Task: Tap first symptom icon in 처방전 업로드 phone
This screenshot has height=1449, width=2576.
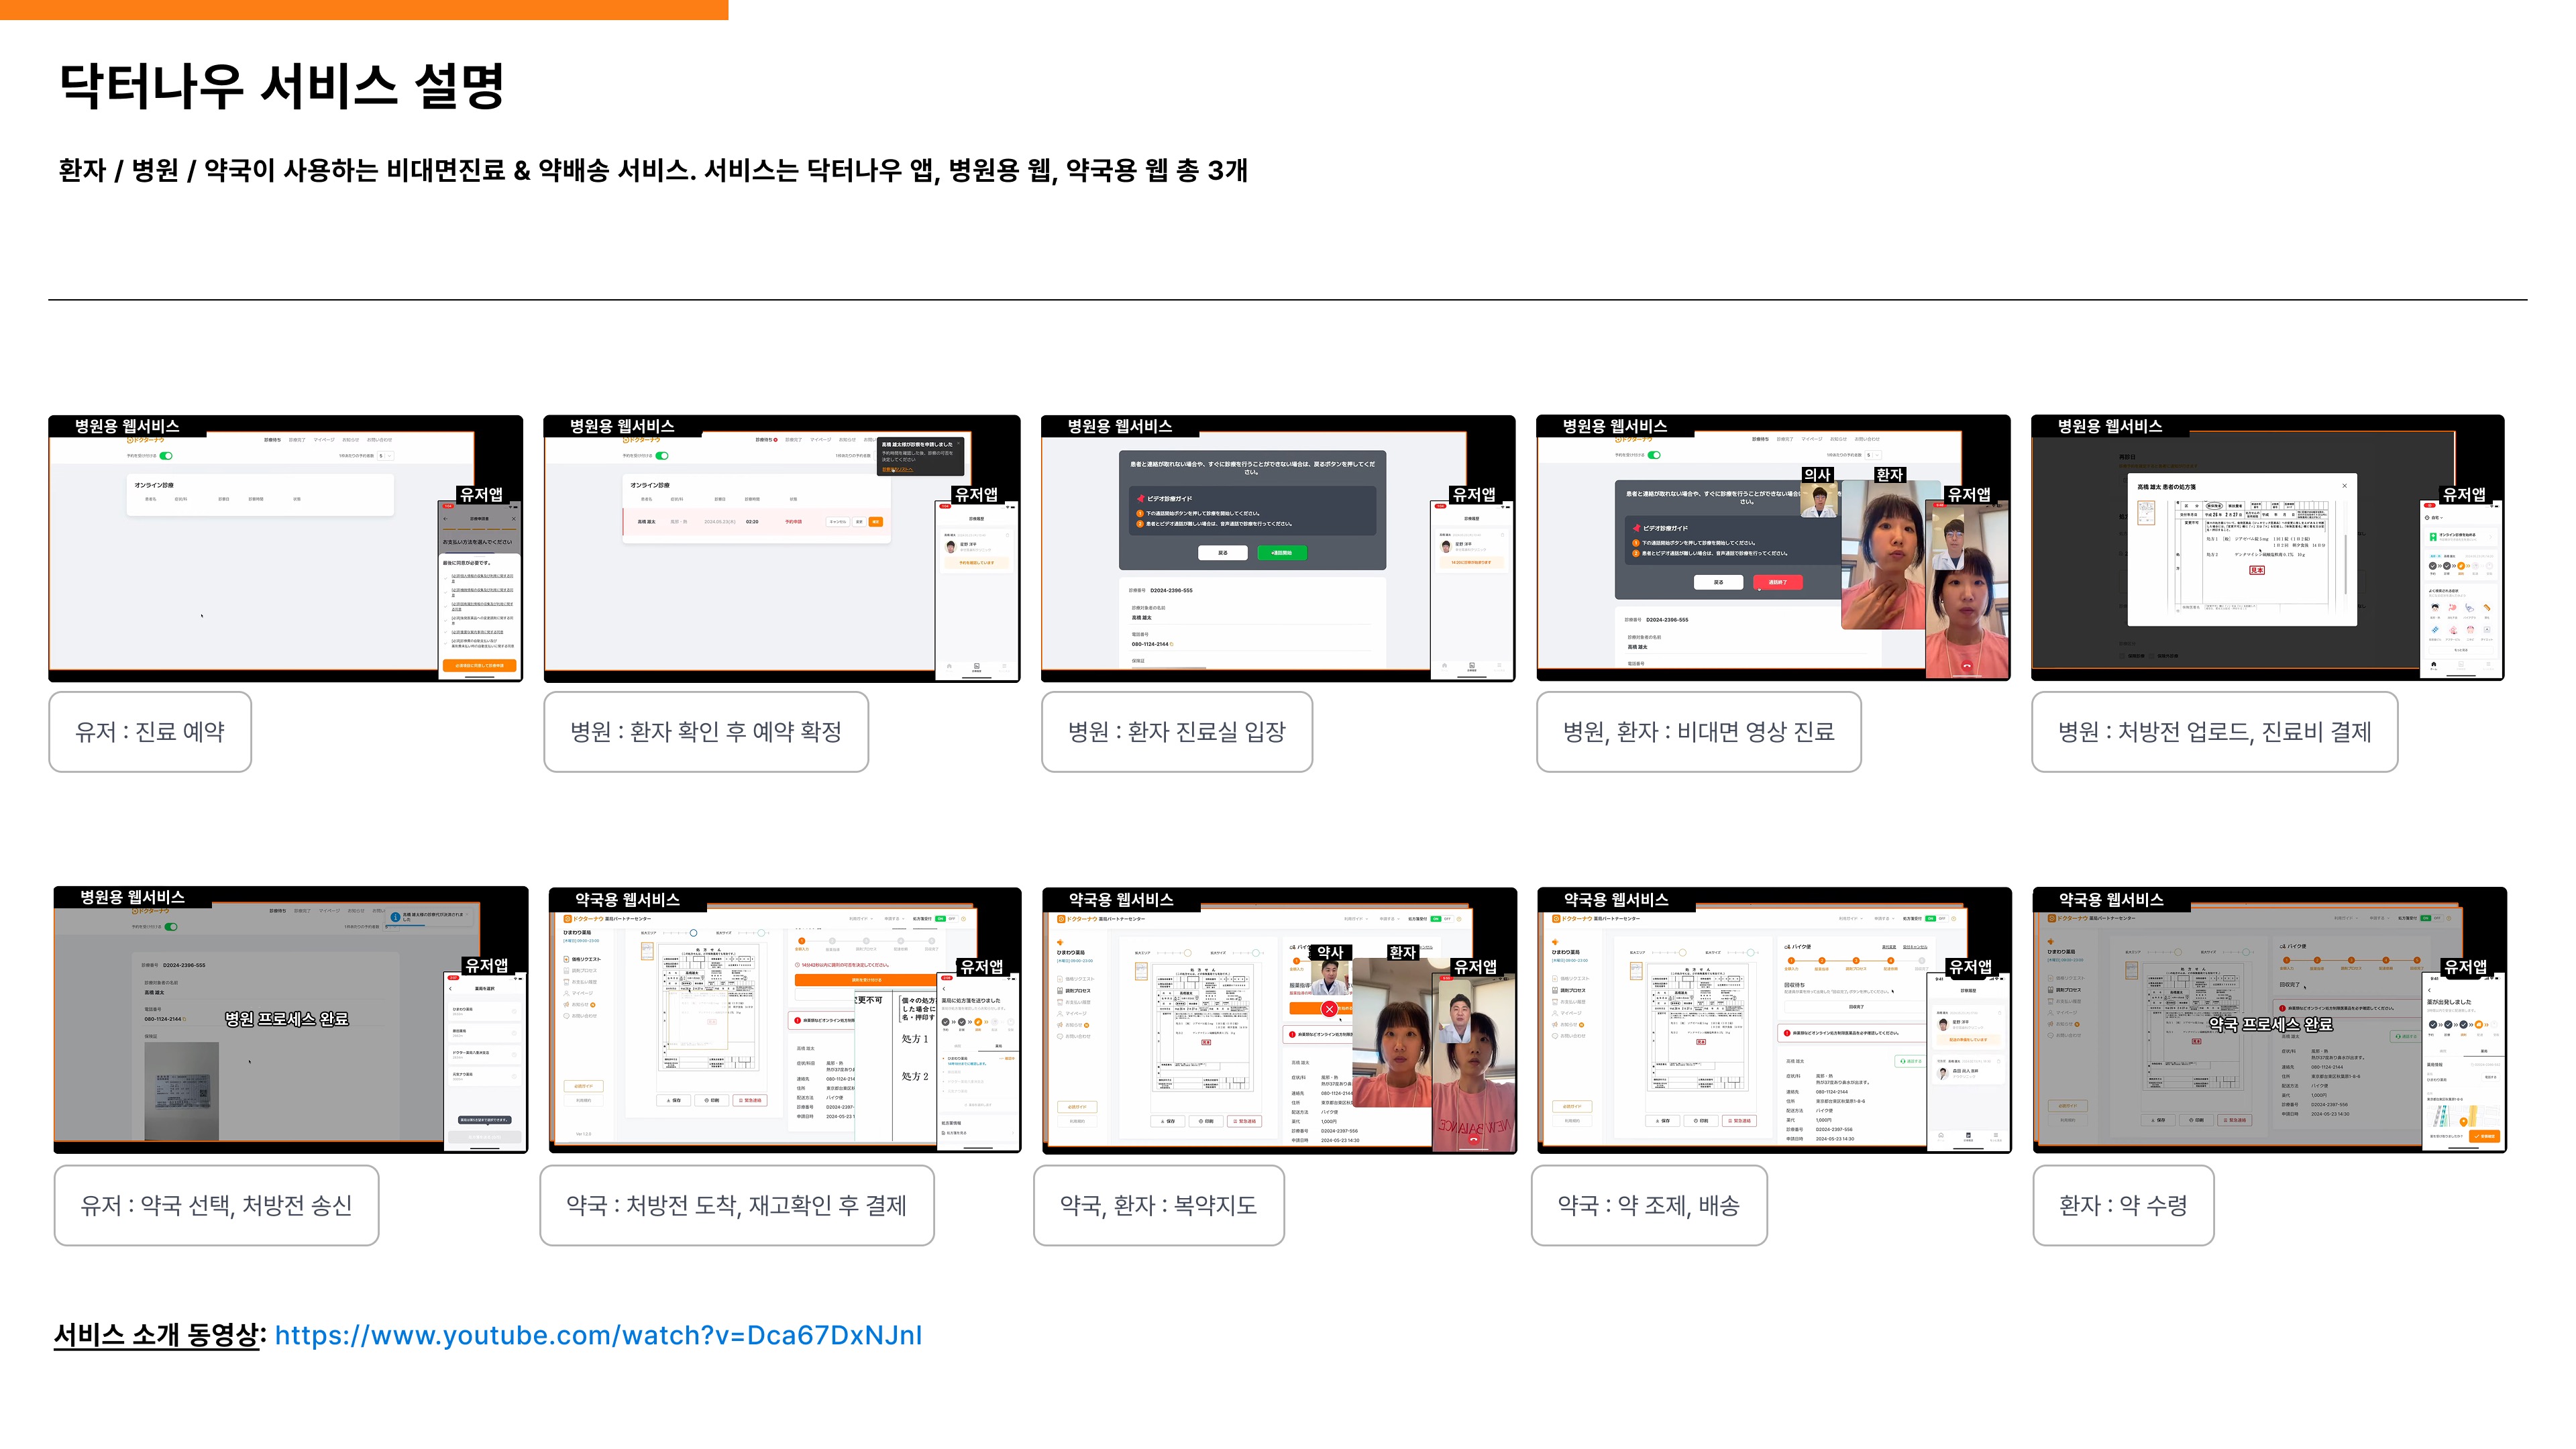Action: pos(2435,607)
